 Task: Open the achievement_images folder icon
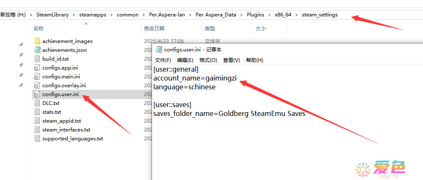37,41
